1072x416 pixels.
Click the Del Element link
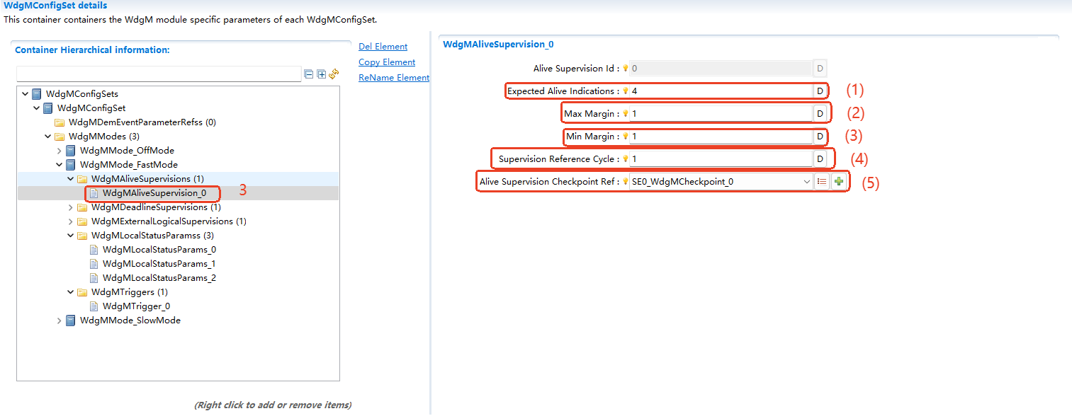[x=383, y=47]
